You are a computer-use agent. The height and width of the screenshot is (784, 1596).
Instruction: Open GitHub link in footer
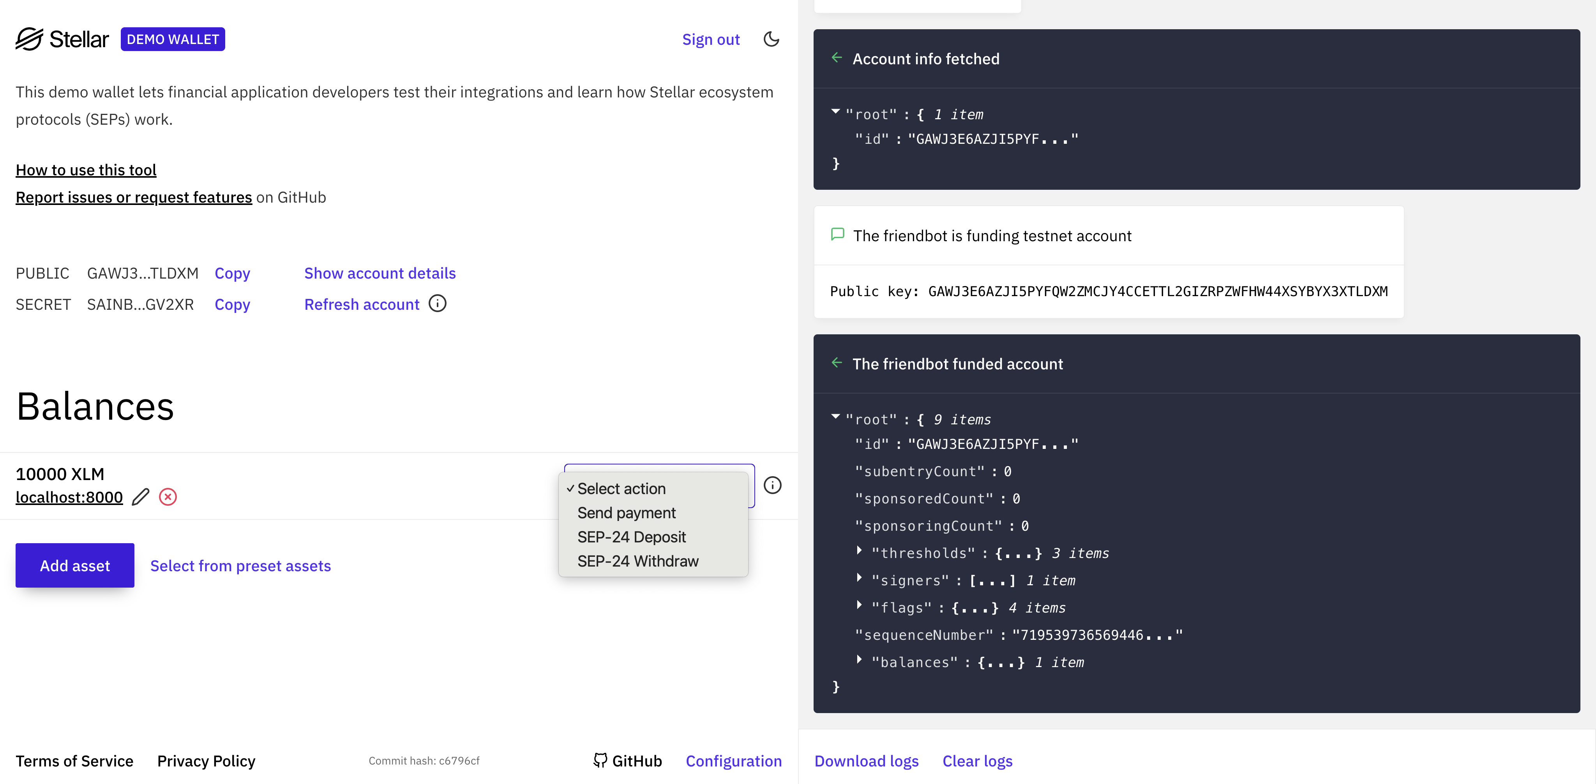pos(628,761)
